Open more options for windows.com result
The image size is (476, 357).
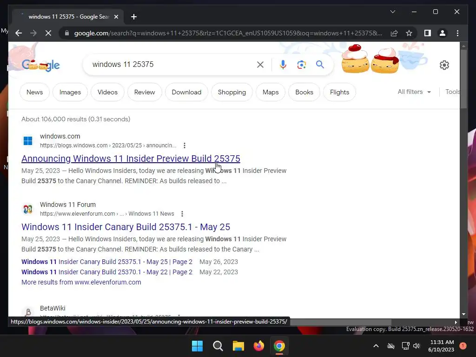[184, 145]
